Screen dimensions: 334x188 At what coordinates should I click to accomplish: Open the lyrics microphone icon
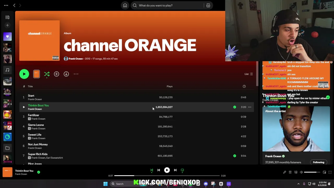click(x=285, y=172)
